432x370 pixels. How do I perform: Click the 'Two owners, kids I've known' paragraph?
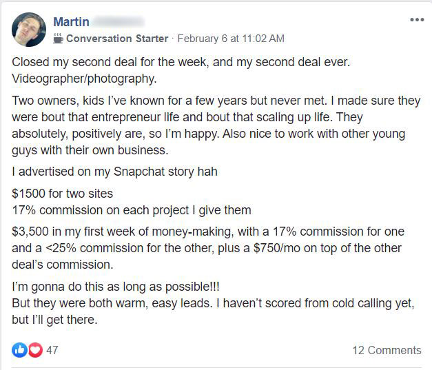216,125
